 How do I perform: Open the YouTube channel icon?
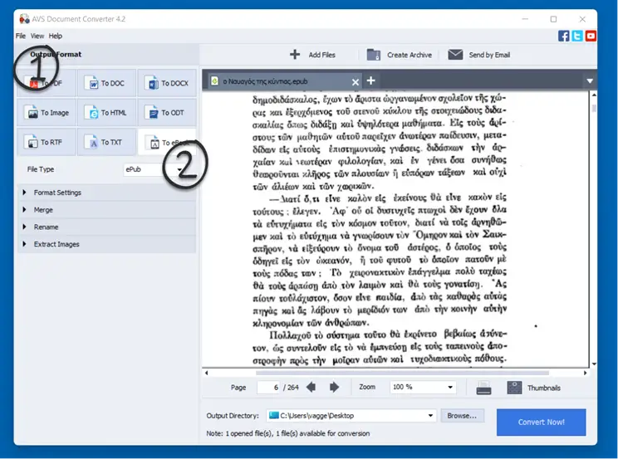point(591,36)
